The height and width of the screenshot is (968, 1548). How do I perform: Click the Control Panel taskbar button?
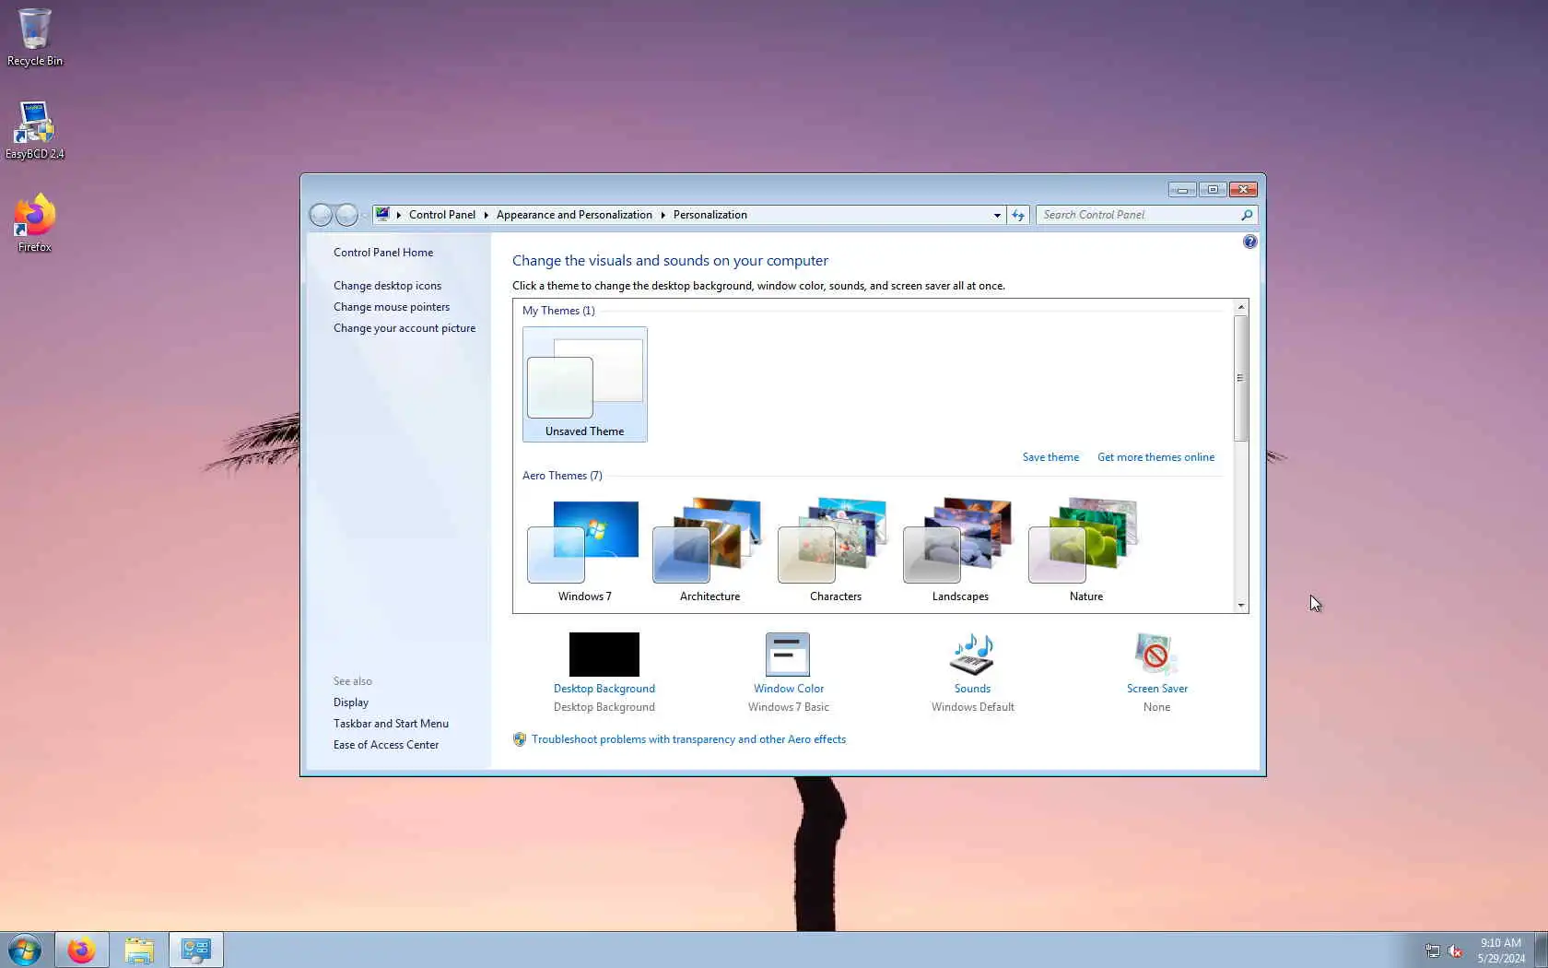pos(196,950)
